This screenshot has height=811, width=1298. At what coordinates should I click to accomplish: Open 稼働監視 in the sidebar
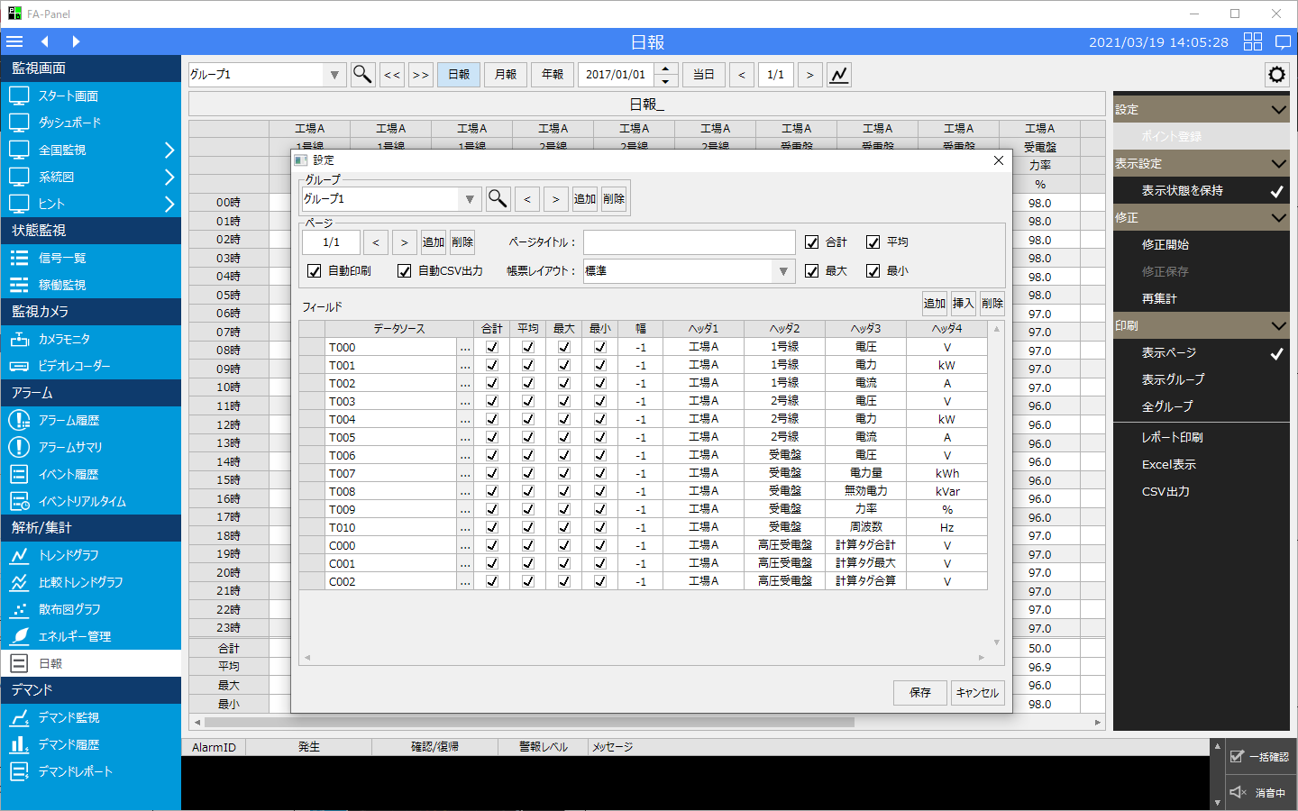point(90,285)
